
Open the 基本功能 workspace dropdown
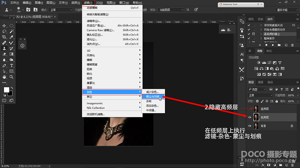pos(285,9)
